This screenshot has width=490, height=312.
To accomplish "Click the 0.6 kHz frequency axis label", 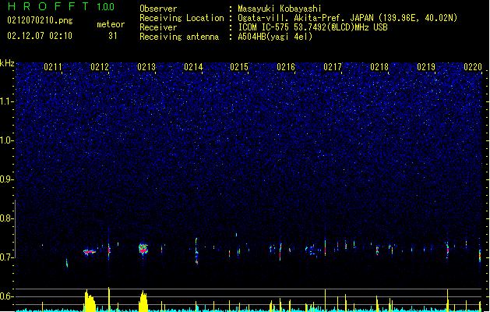I will [x=6, y=296].
